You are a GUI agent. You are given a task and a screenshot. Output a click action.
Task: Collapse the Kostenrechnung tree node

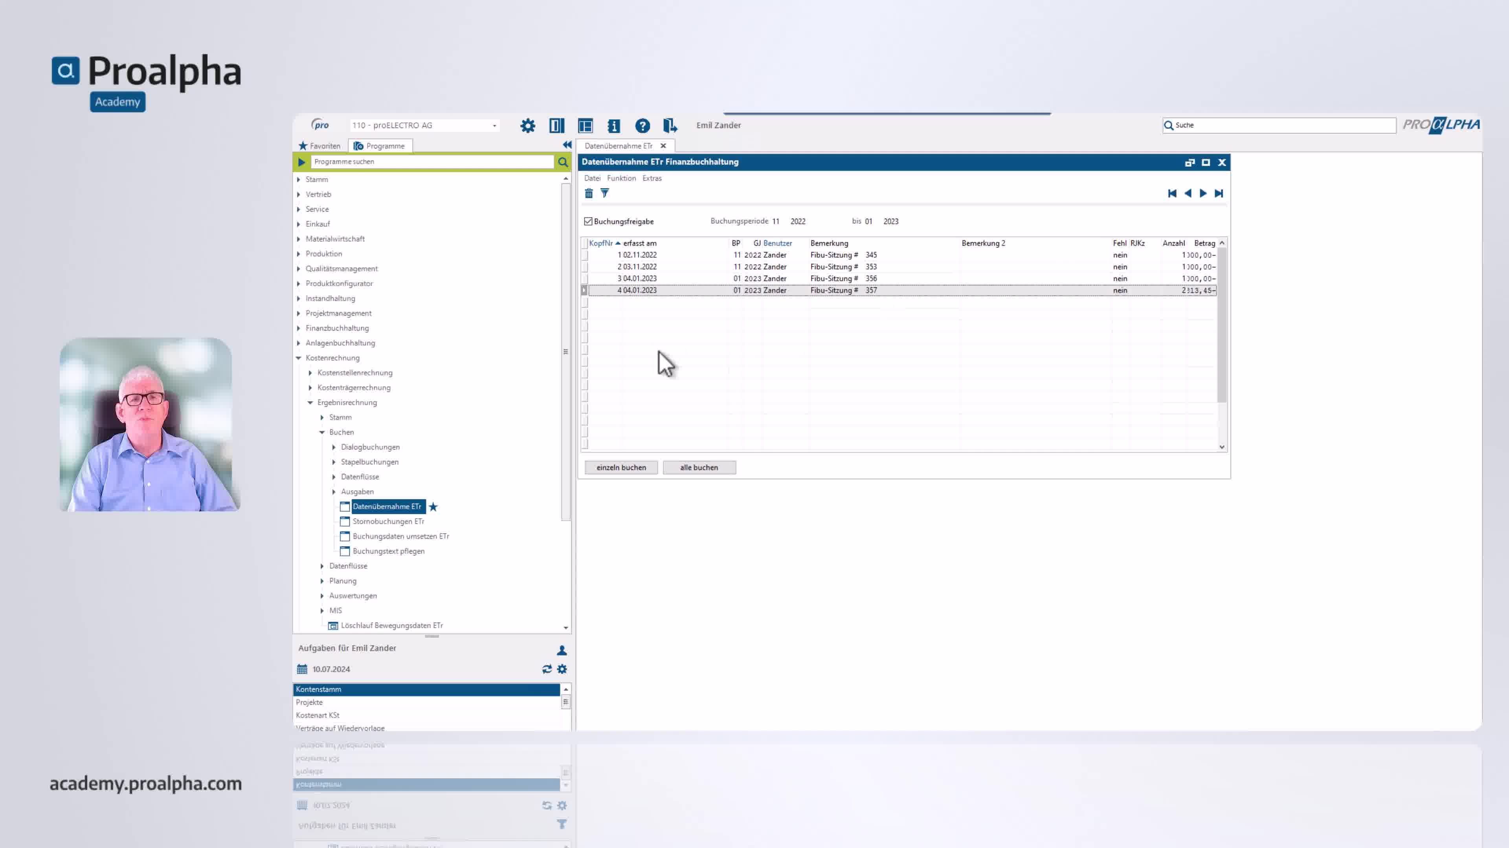pos(299,358)
